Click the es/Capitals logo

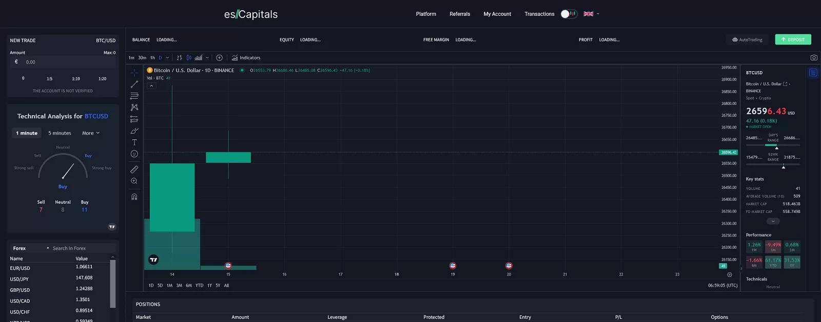(251, 14)
